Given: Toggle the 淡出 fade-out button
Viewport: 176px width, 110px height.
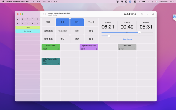Looking at the screenshot, I should click(x=77, y=22).
